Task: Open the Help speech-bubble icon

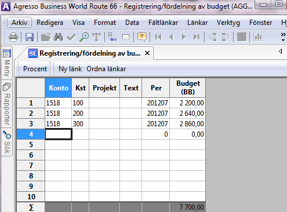Action: (x=142, y=37)
